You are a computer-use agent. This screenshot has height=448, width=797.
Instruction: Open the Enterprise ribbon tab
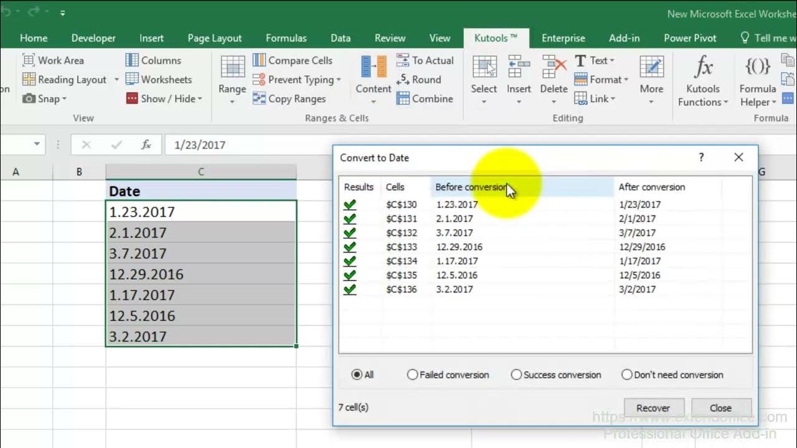pos(563,38)
